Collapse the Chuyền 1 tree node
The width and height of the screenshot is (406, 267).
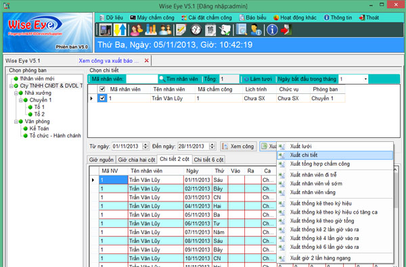[x=21, y=100]
